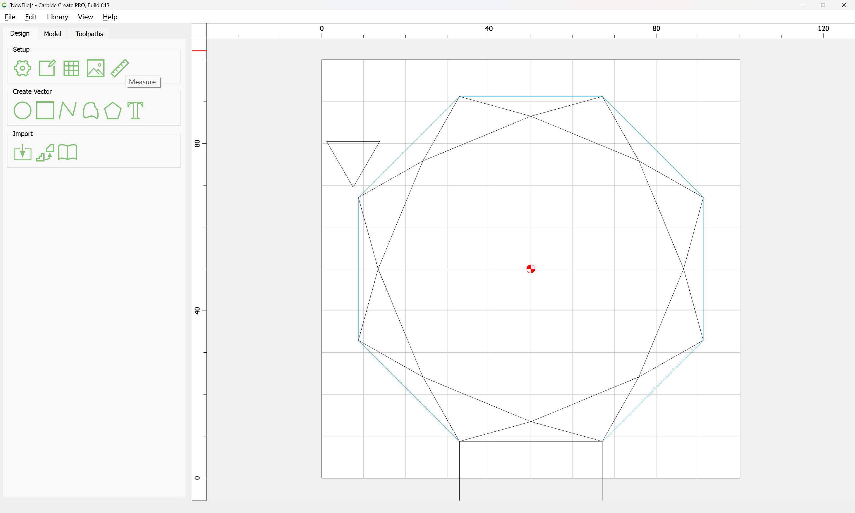Open the Help menu
This screenshot has width=855, height=513.
click(110, 17)
